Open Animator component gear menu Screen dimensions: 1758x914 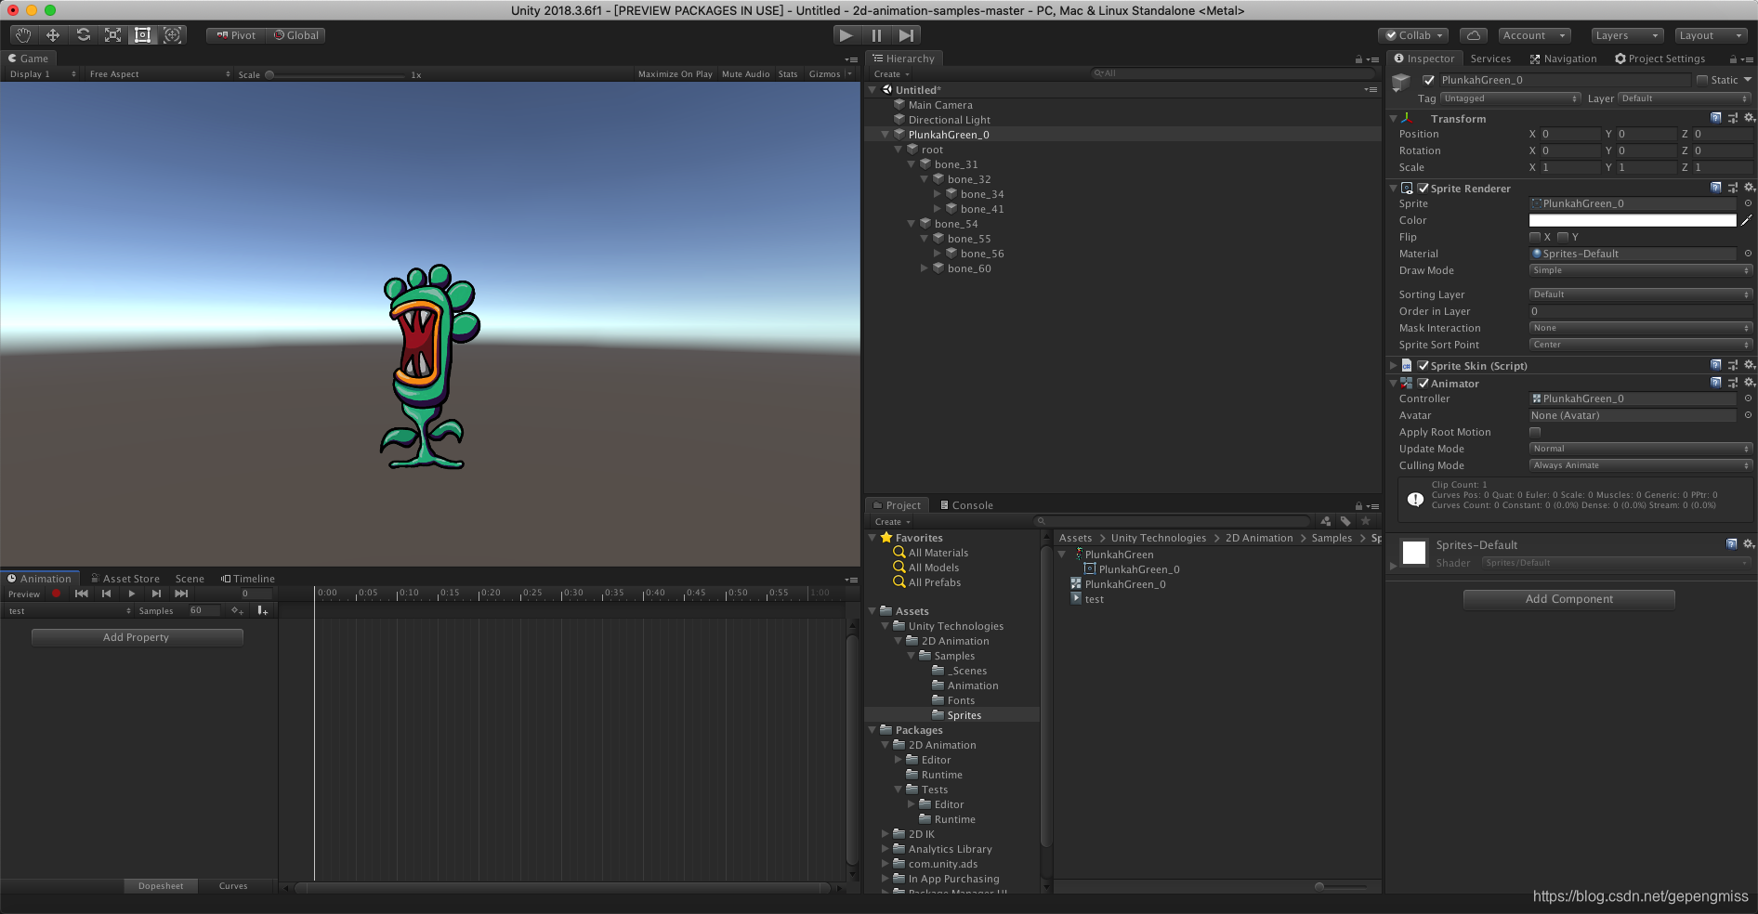point(1749,383)
